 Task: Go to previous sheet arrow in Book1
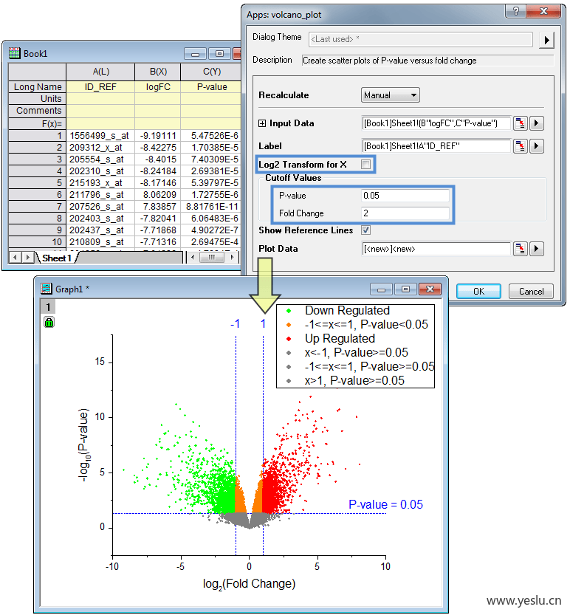(x=15, y=258)
